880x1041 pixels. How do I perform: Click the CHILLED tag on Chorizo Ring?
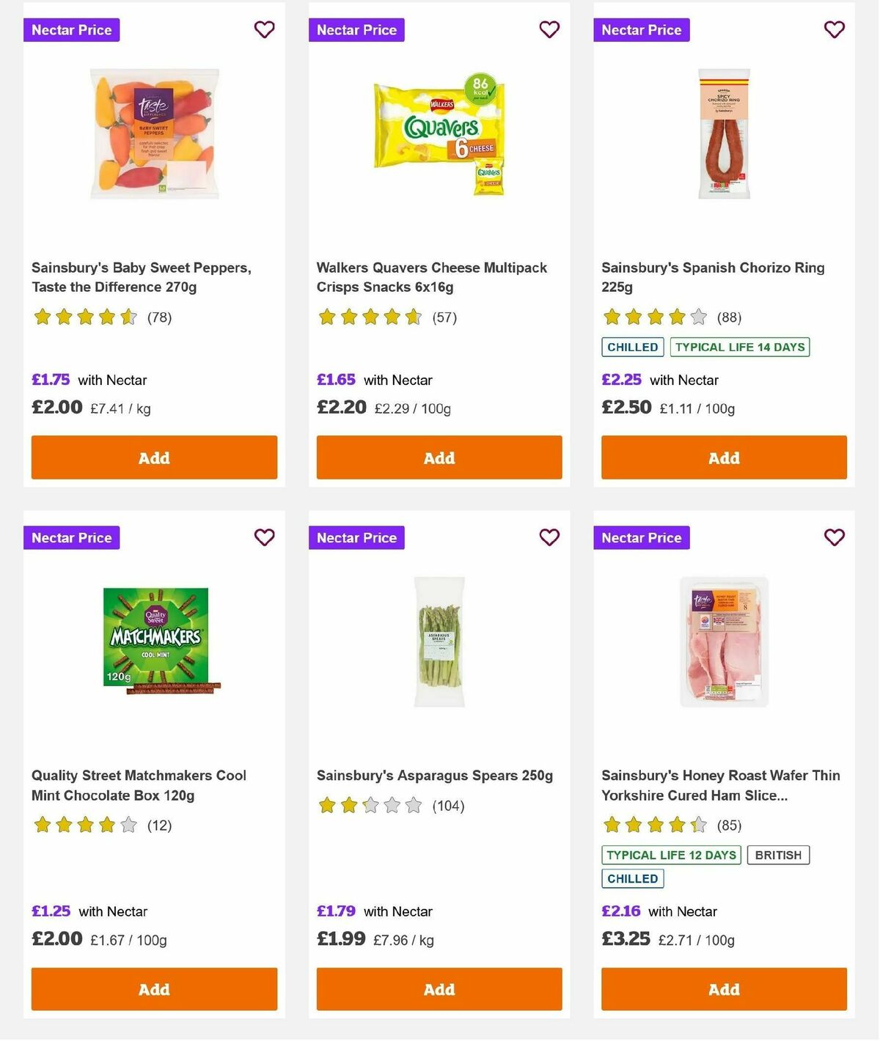(632, 347)
